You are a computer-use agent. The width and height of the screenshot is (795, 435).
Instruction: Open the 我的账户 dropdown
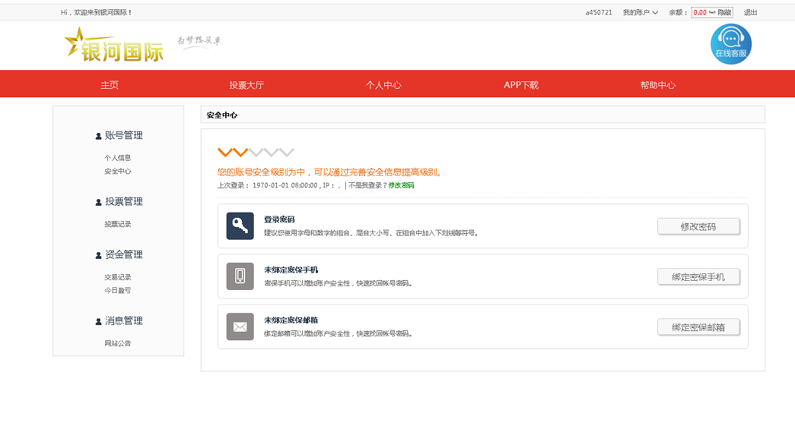click(x=639, y=11)
